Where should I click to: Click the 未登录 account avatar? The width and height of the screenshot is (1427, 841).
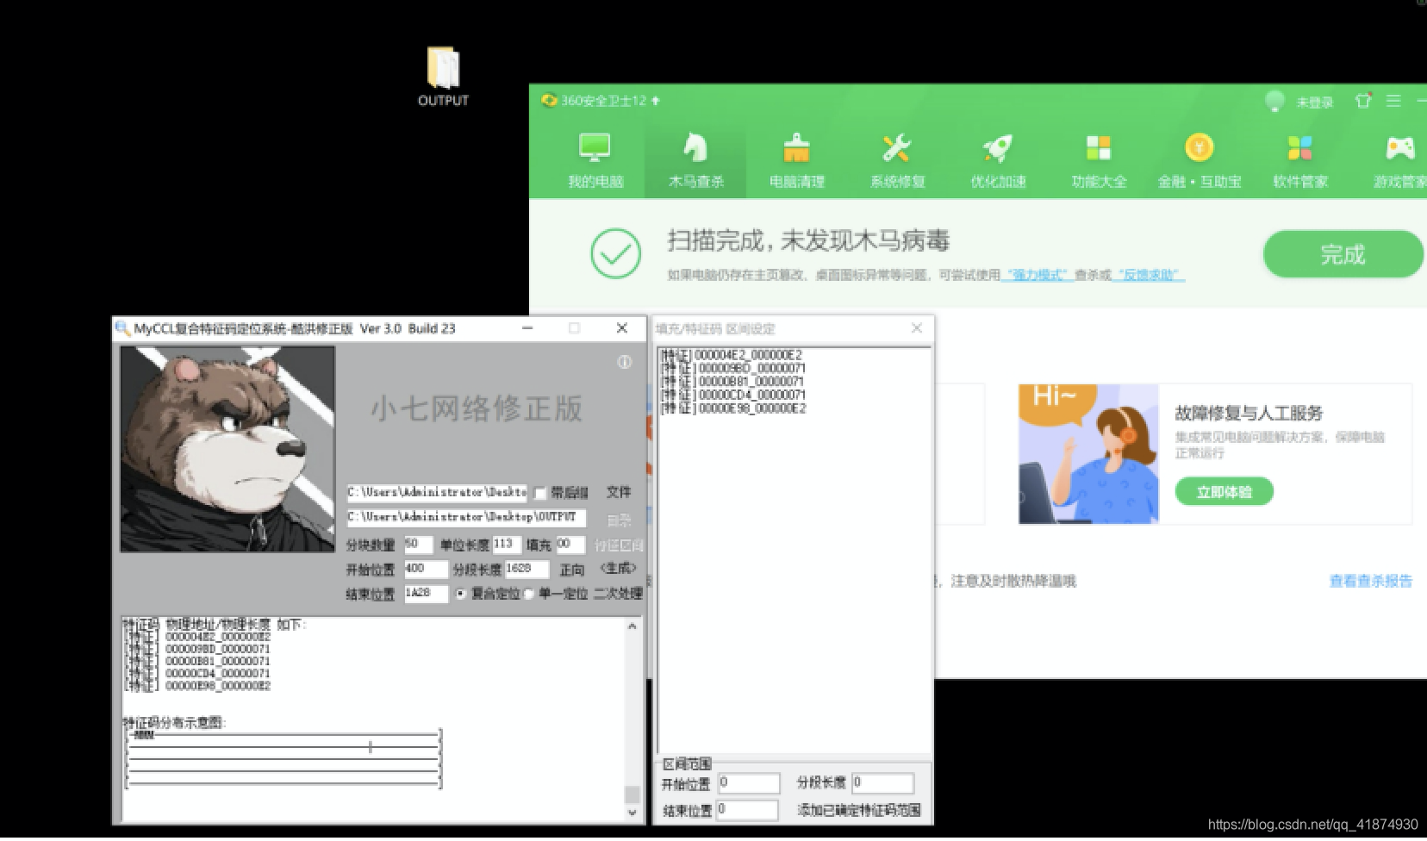point(1274,101)
